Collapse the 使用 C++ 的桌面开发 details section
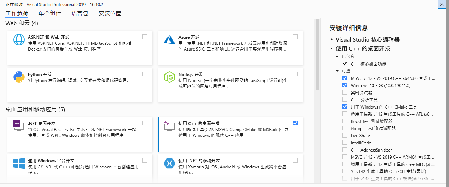The width and height of the screenshot is (449, 187). pos(331,48)
